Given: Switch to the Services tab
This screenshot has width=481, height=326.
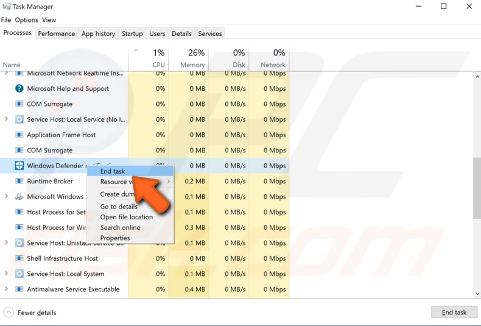Looking at the screenshot, I should click(x=210, y=34).
